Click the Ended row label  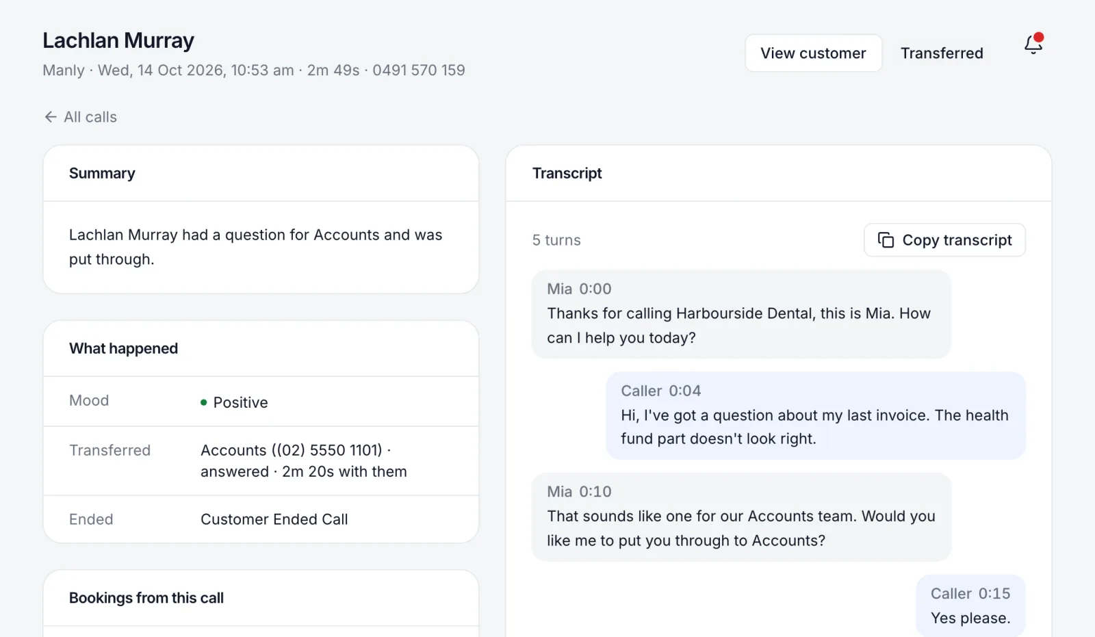pos(91,519)
